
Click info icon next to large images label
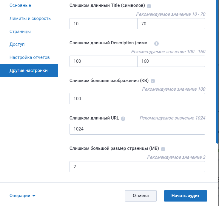coord(153,81)
